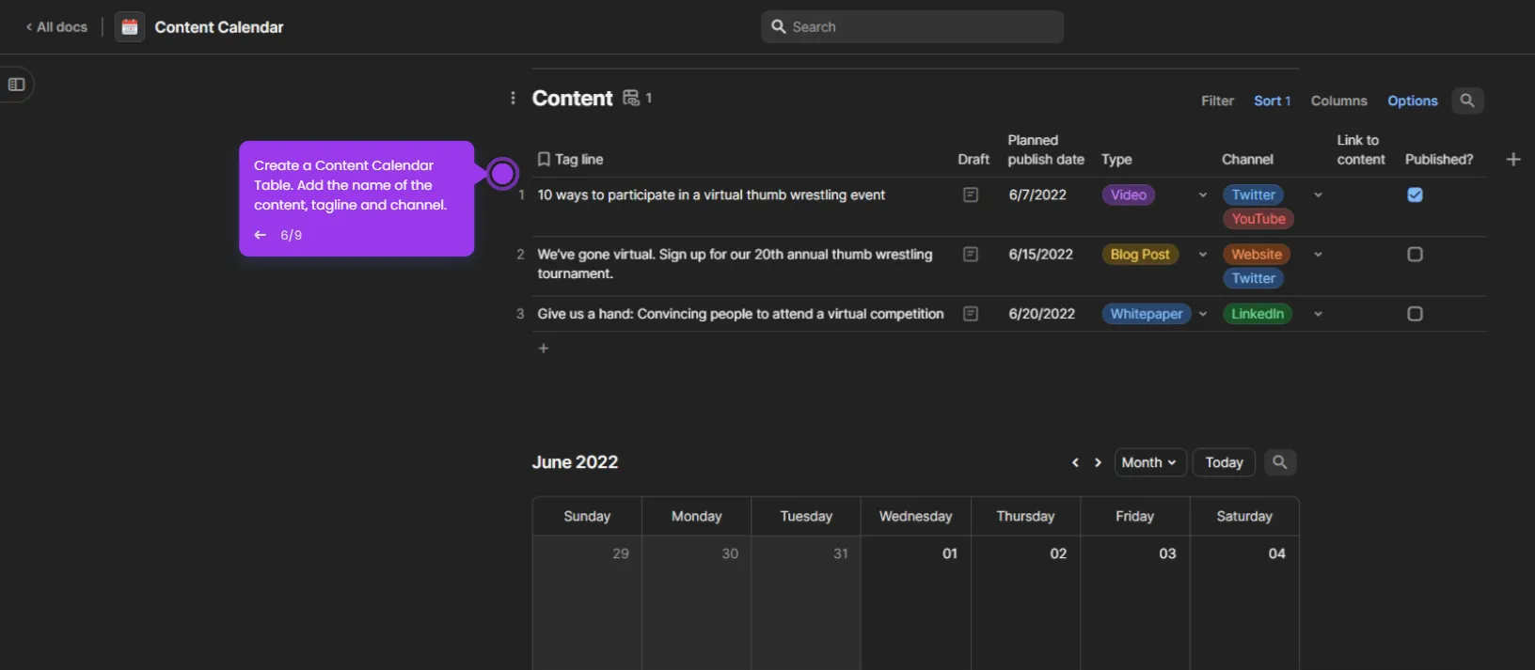Add a new column with plus icon
This screenshot has height=670, width=1535.
pyautogui.click(x=1513, y=160)
